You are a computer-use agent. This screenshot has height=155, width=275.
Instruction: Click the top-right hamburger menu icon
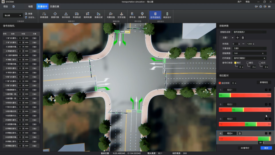click(269, 6)
